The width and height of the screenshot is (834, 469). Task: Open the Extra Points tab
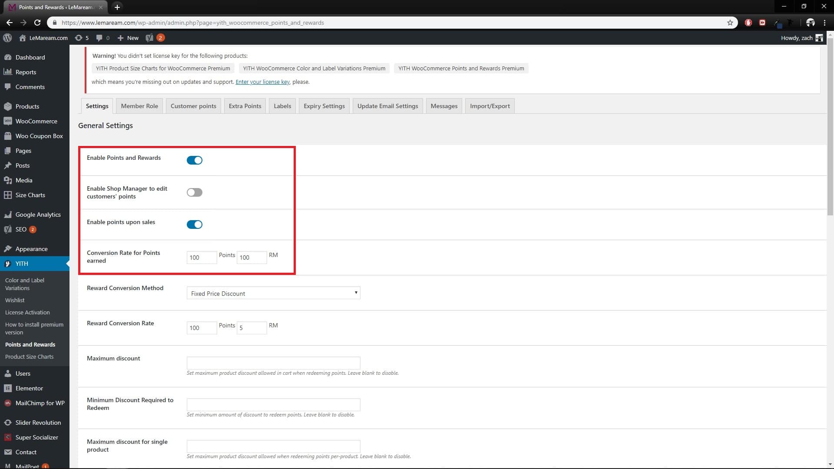point(245,106)
